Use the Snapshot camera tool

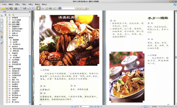[x=50, y=8]
